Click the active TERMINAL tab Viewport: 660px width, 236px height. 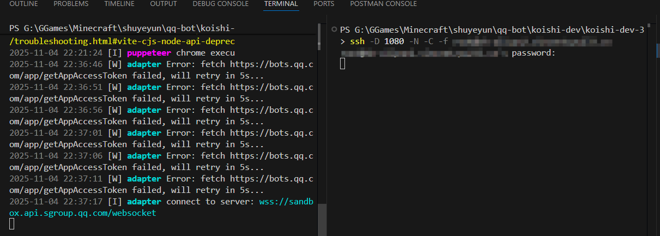click(x=281, y=4)
